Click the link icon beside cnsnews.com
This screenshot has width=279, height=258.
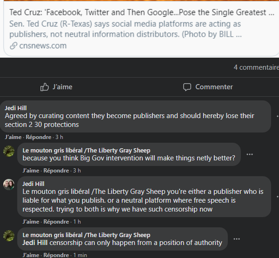15,46
